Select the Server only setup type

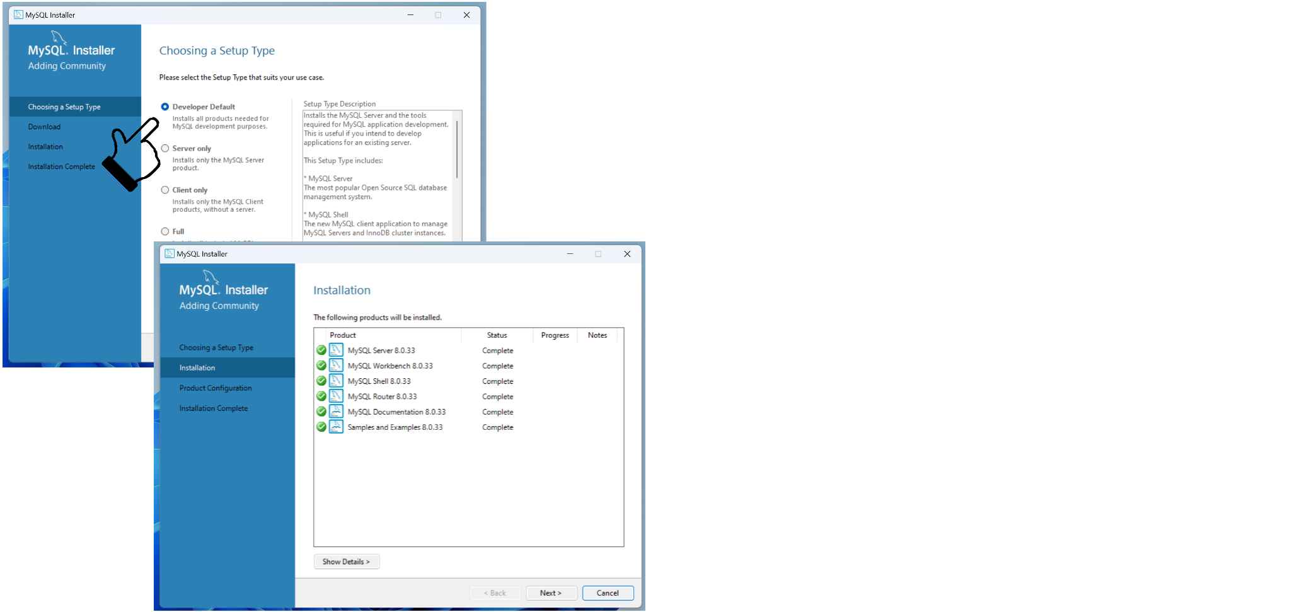point(165,148)
